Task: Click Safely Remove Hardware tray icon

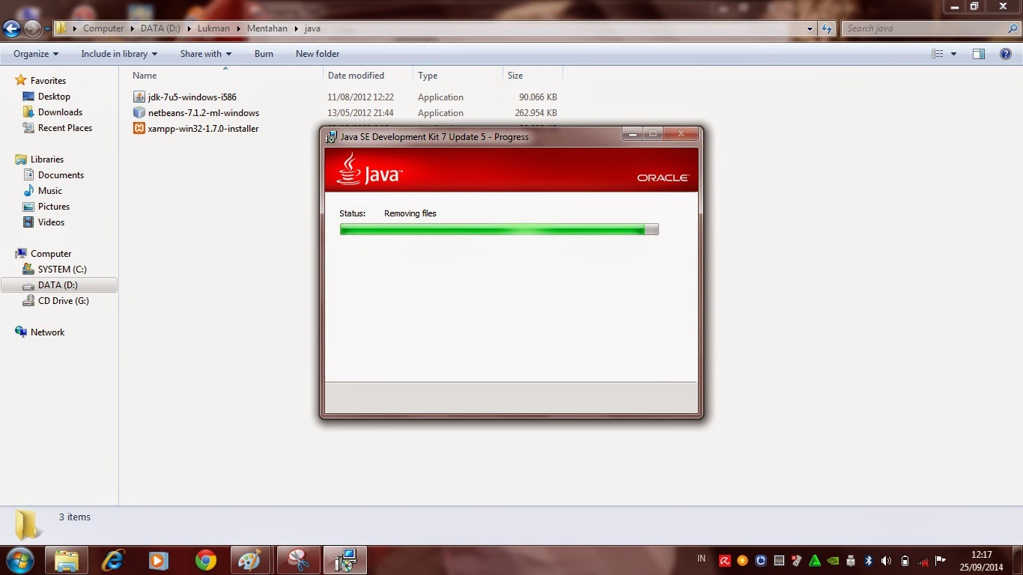Action: (851, 561)
